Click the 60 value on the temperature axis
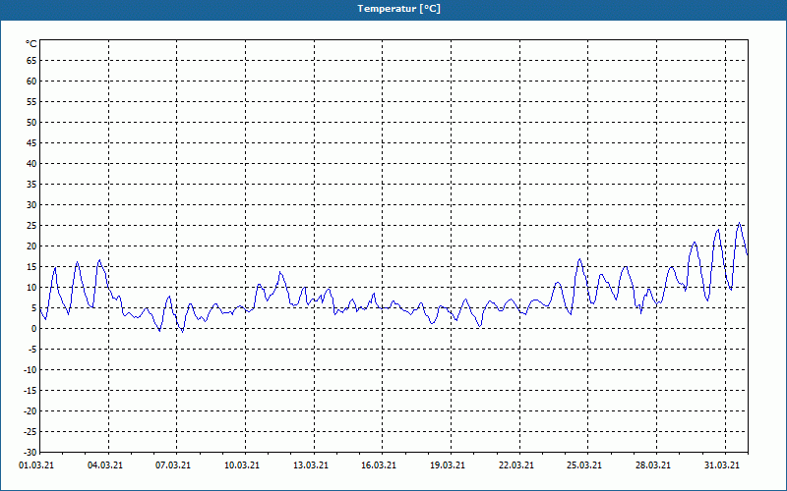This screenshot has height=491, width=787. point(31,82)
